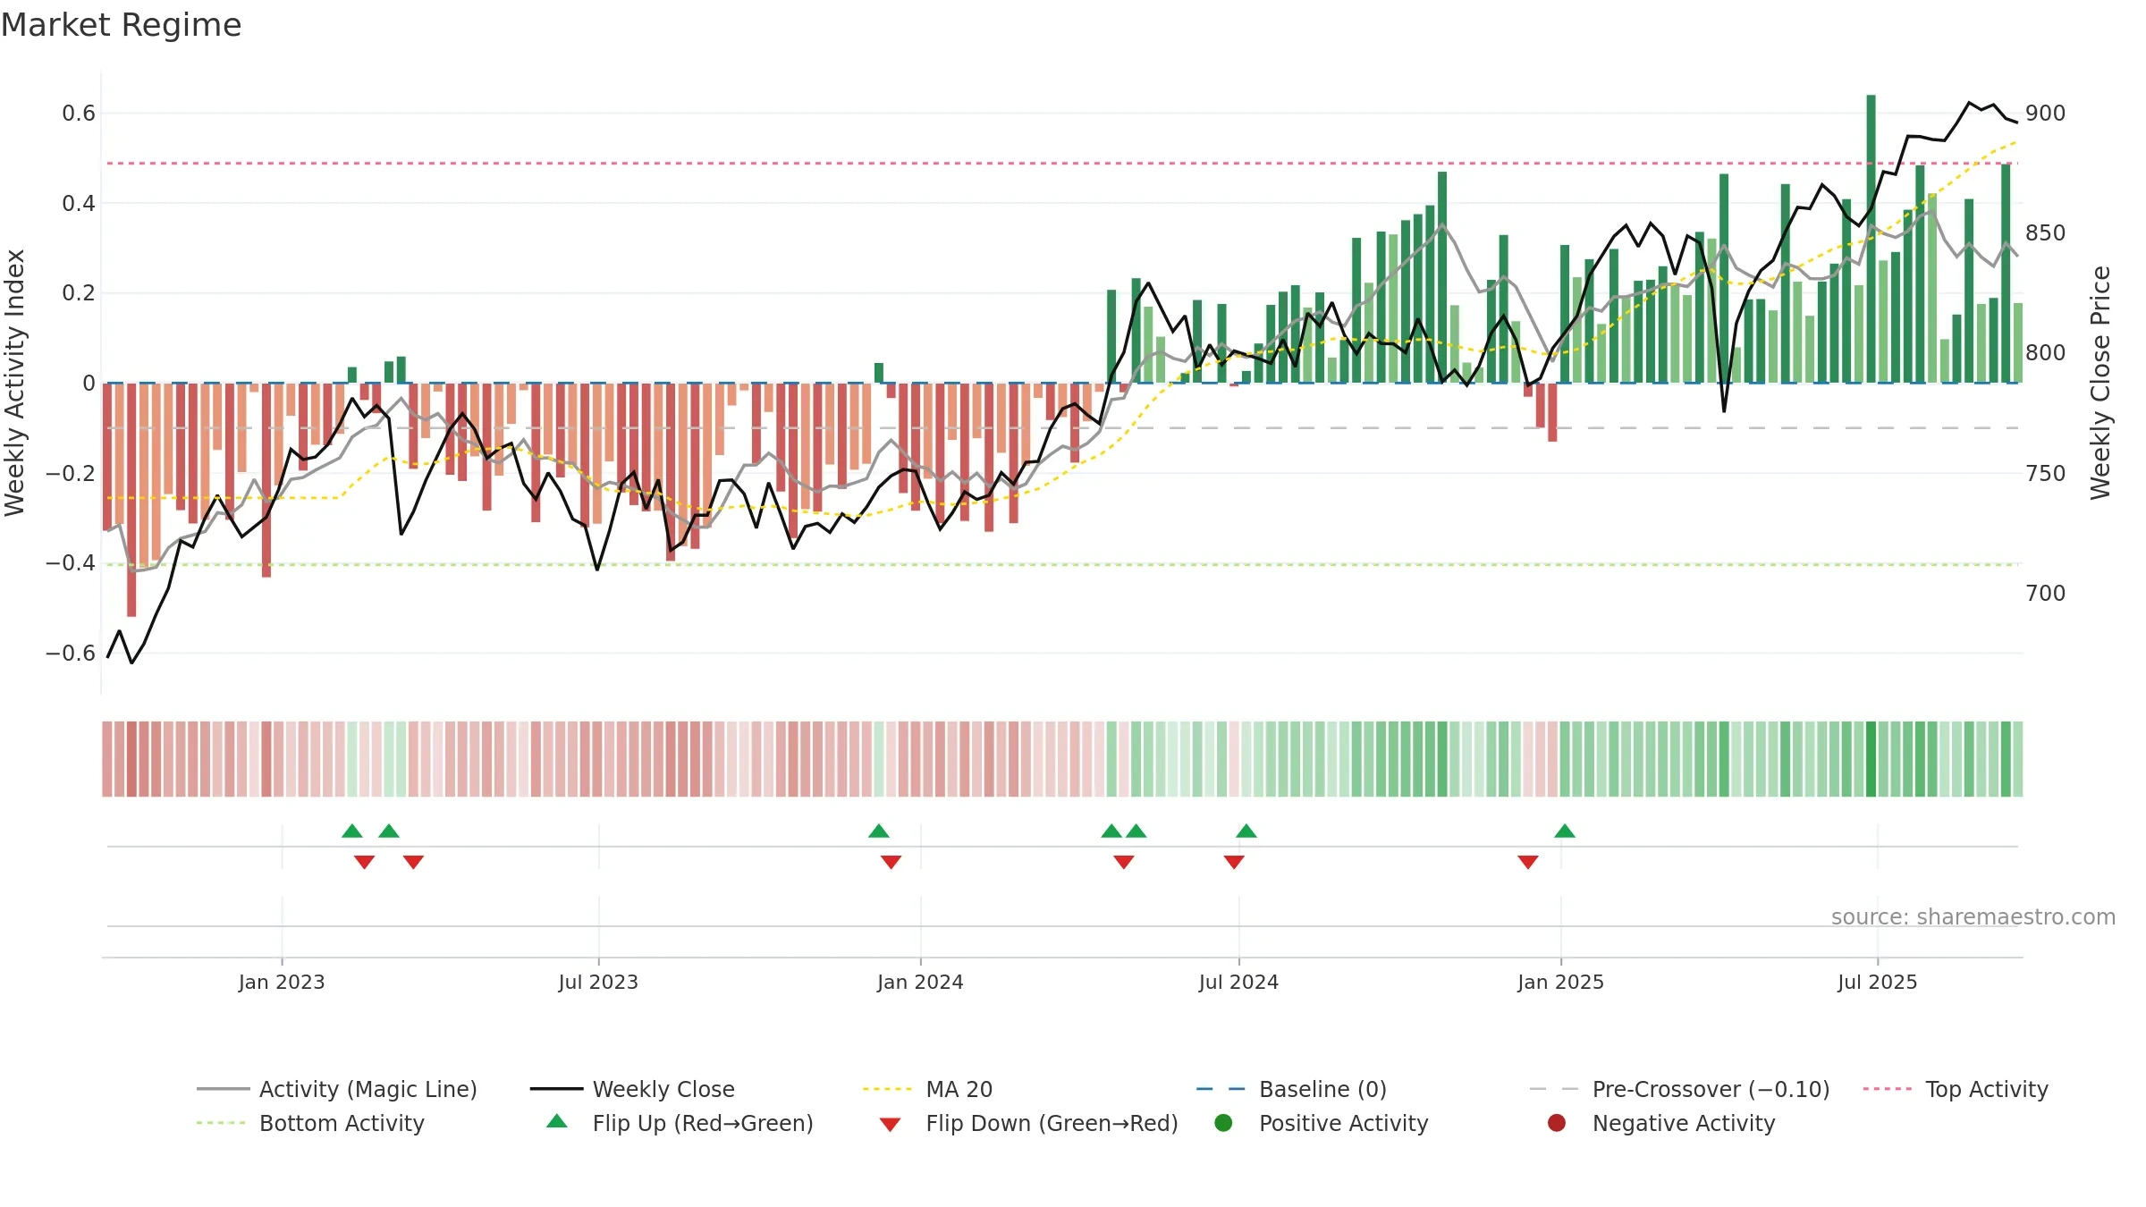Image resolution: width=2146 pixels, height=1207 pixels.
Task: Click the 850 price tick label
Action: coord(2046,233)
